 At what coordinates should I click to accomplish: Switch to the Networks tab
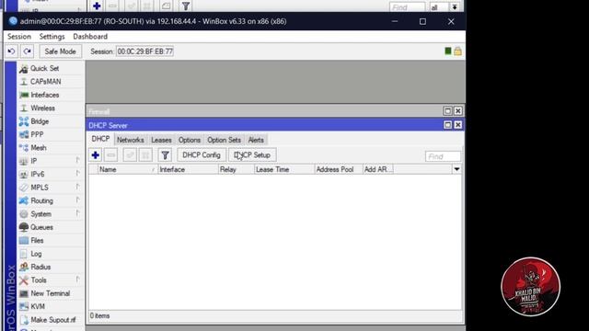click(x=131, y=140)
